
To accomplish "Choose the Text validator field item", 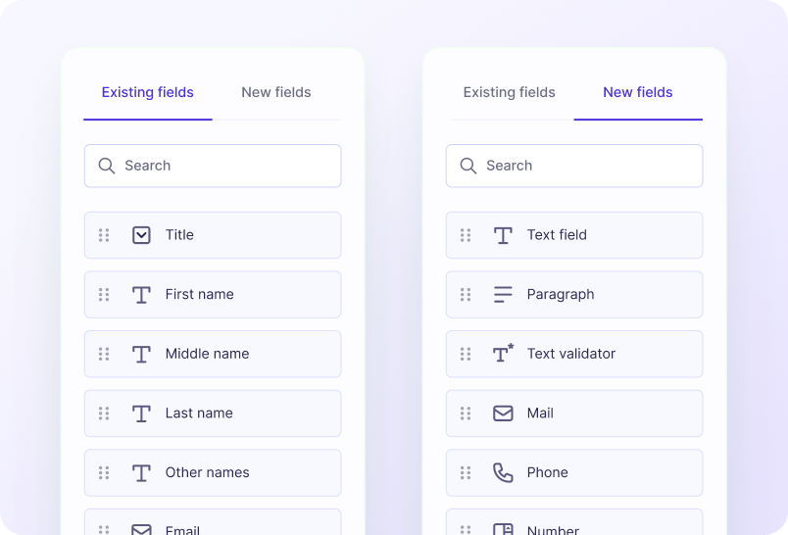I will [574, 354].
